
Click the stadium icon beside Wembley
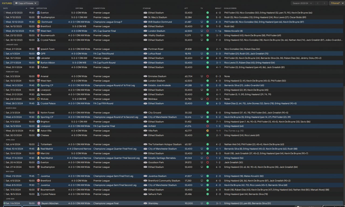[x=145, y=203]
